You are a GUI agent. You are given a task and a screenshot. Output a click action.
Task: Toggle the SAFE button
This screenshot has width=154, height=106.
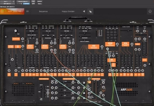(x=33, y=4)
